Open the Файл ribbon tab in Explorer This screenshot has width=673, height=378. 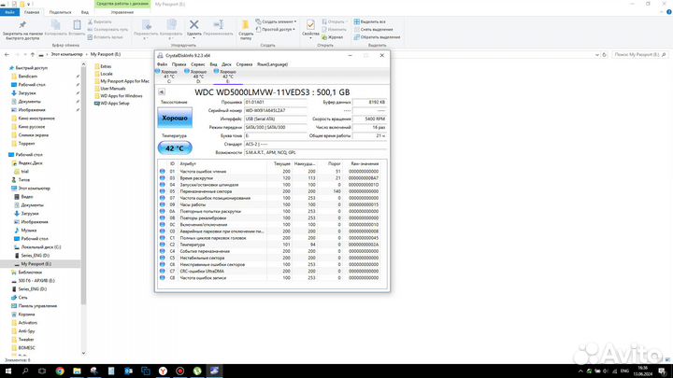pos(9,12)
